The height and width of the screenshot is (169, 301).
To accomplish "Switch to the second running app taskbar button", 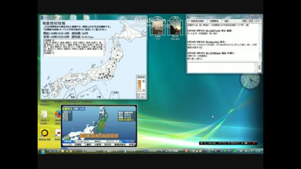I will (x=112, y=151).
